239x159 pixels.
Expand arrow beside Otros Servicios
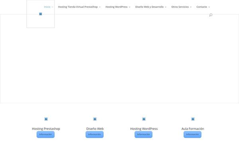tap(191, 7)
